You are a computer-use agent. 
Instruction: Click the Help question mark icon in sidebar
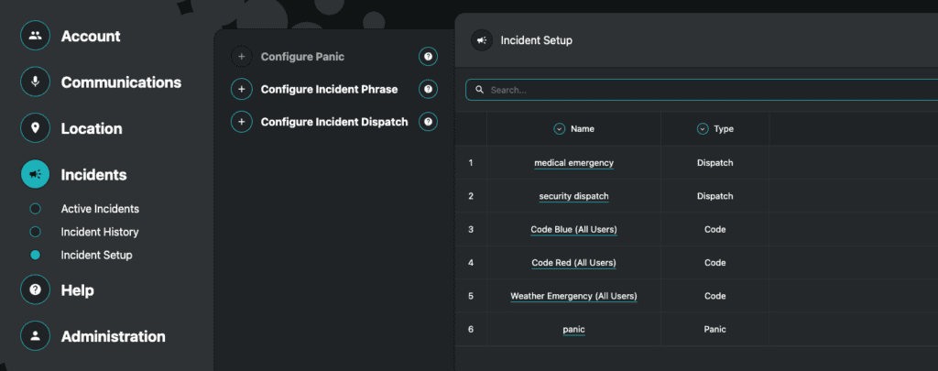tap(35, 290)
